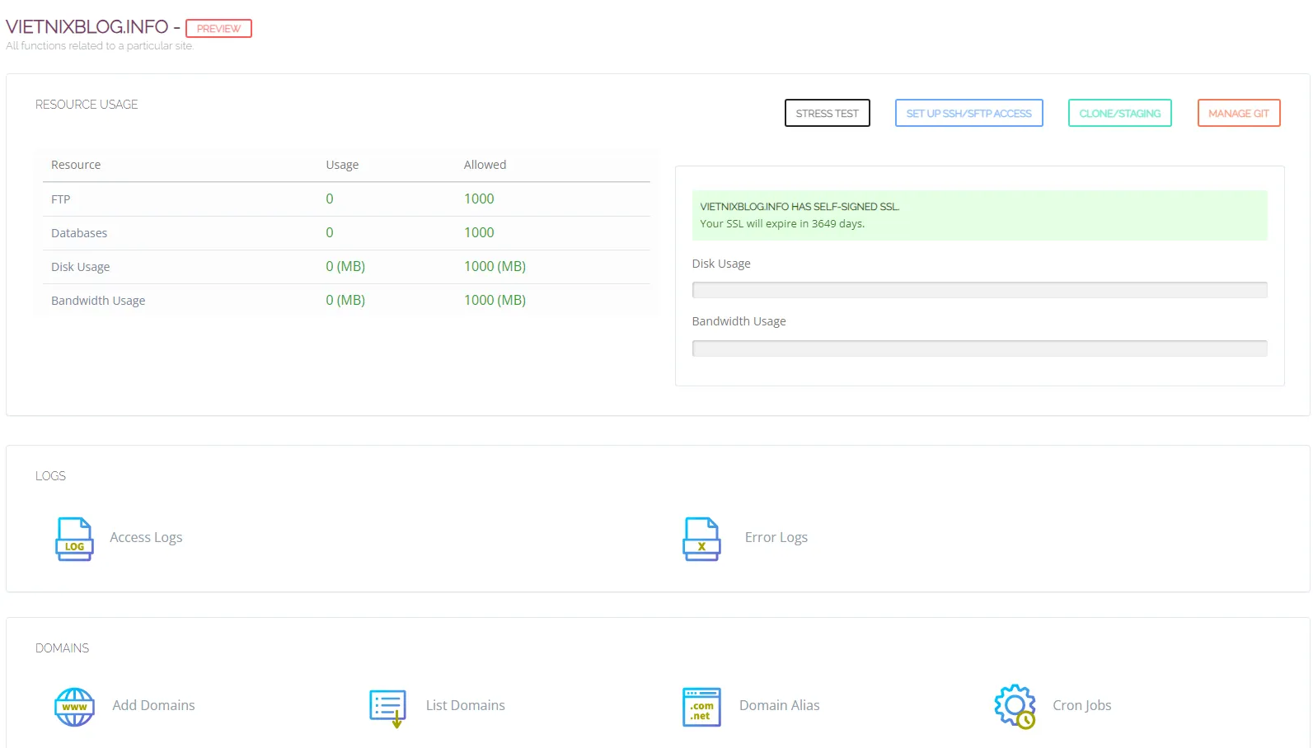This screenshot has height=748, width=1313.
Task: Click the Disk Usage table row label
Action: tap(80, 267)
